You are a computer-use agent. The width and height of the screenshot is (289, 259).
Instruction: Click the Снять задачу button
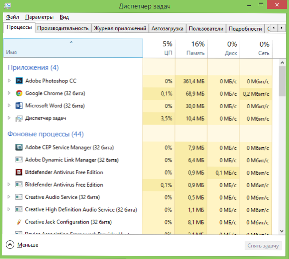click(263, 246)
